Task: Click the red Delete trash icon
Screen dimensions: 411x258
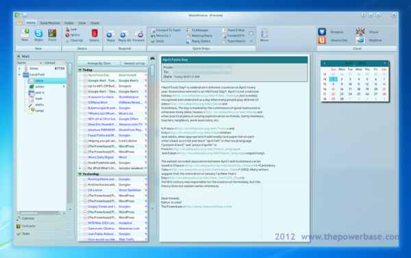Action: [x=95, y=34]
